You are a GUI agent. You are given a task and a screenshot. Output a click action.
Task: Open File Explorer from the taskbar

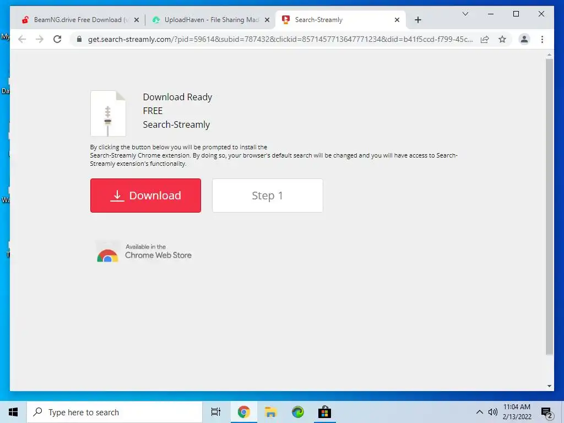point(270,412)
